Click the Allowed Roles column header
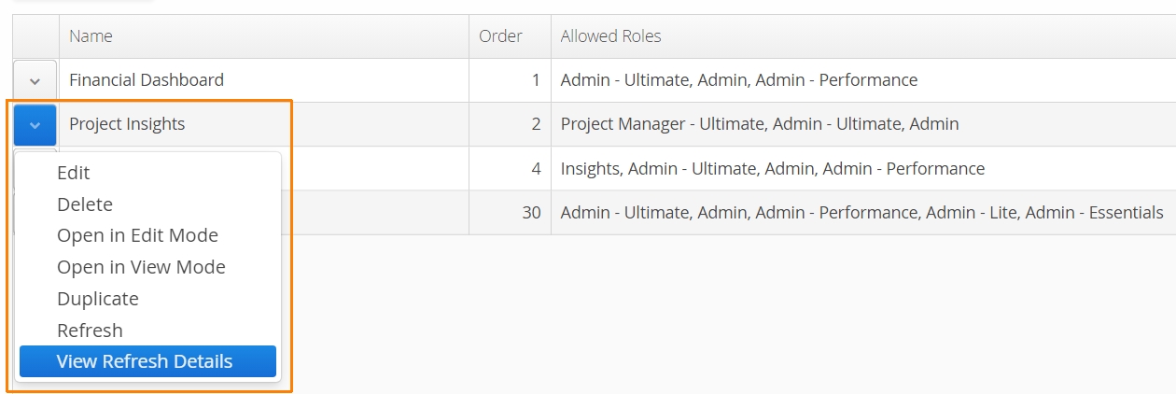The image size is (1176, 394). [863, 36]
